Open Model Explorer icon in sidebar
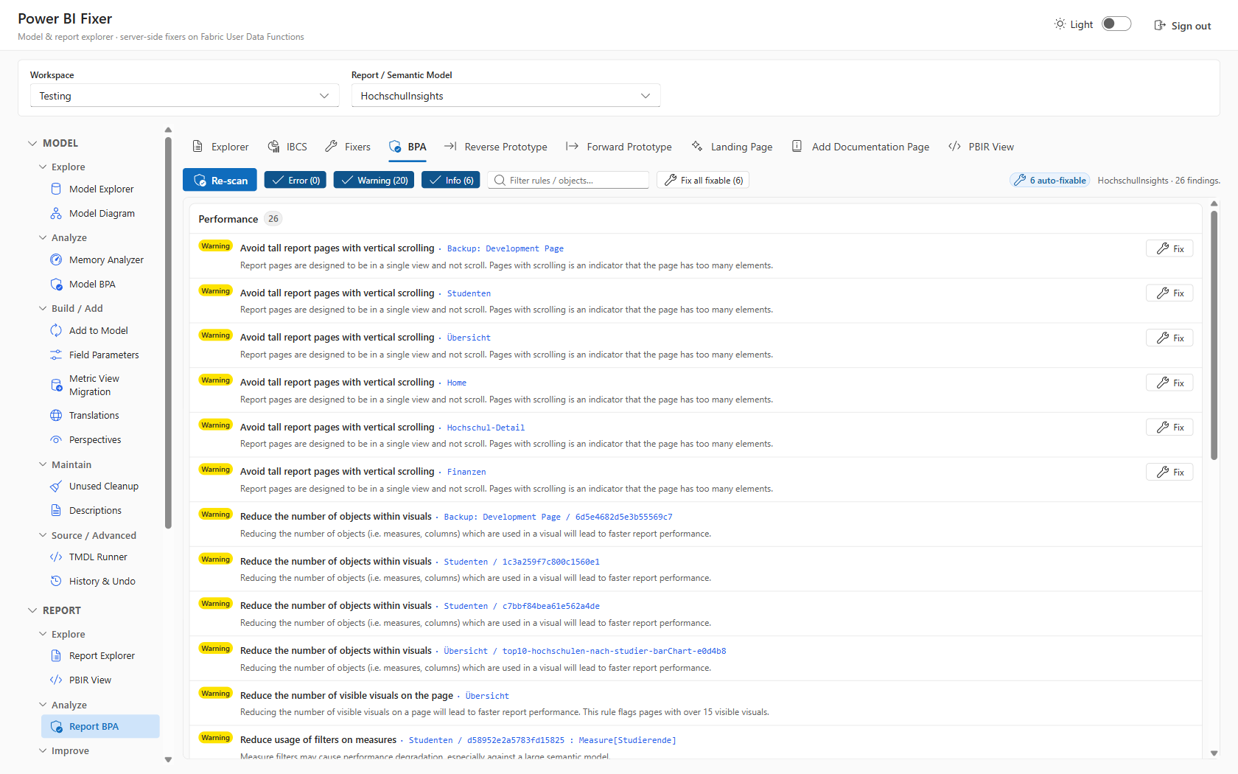The height and width of the screenshot is (774, 1238). pos(56,189)
